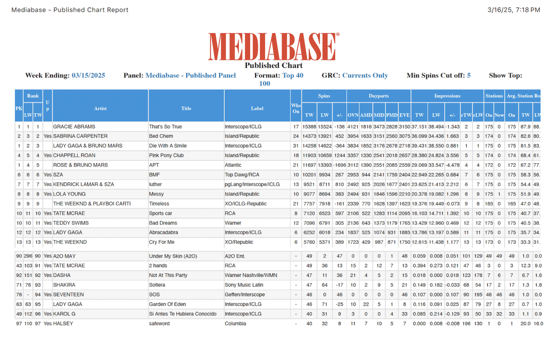The height and width of the screenshot is (353, 554).
Task: Select artist HALSEY
Action: [63, 324]
